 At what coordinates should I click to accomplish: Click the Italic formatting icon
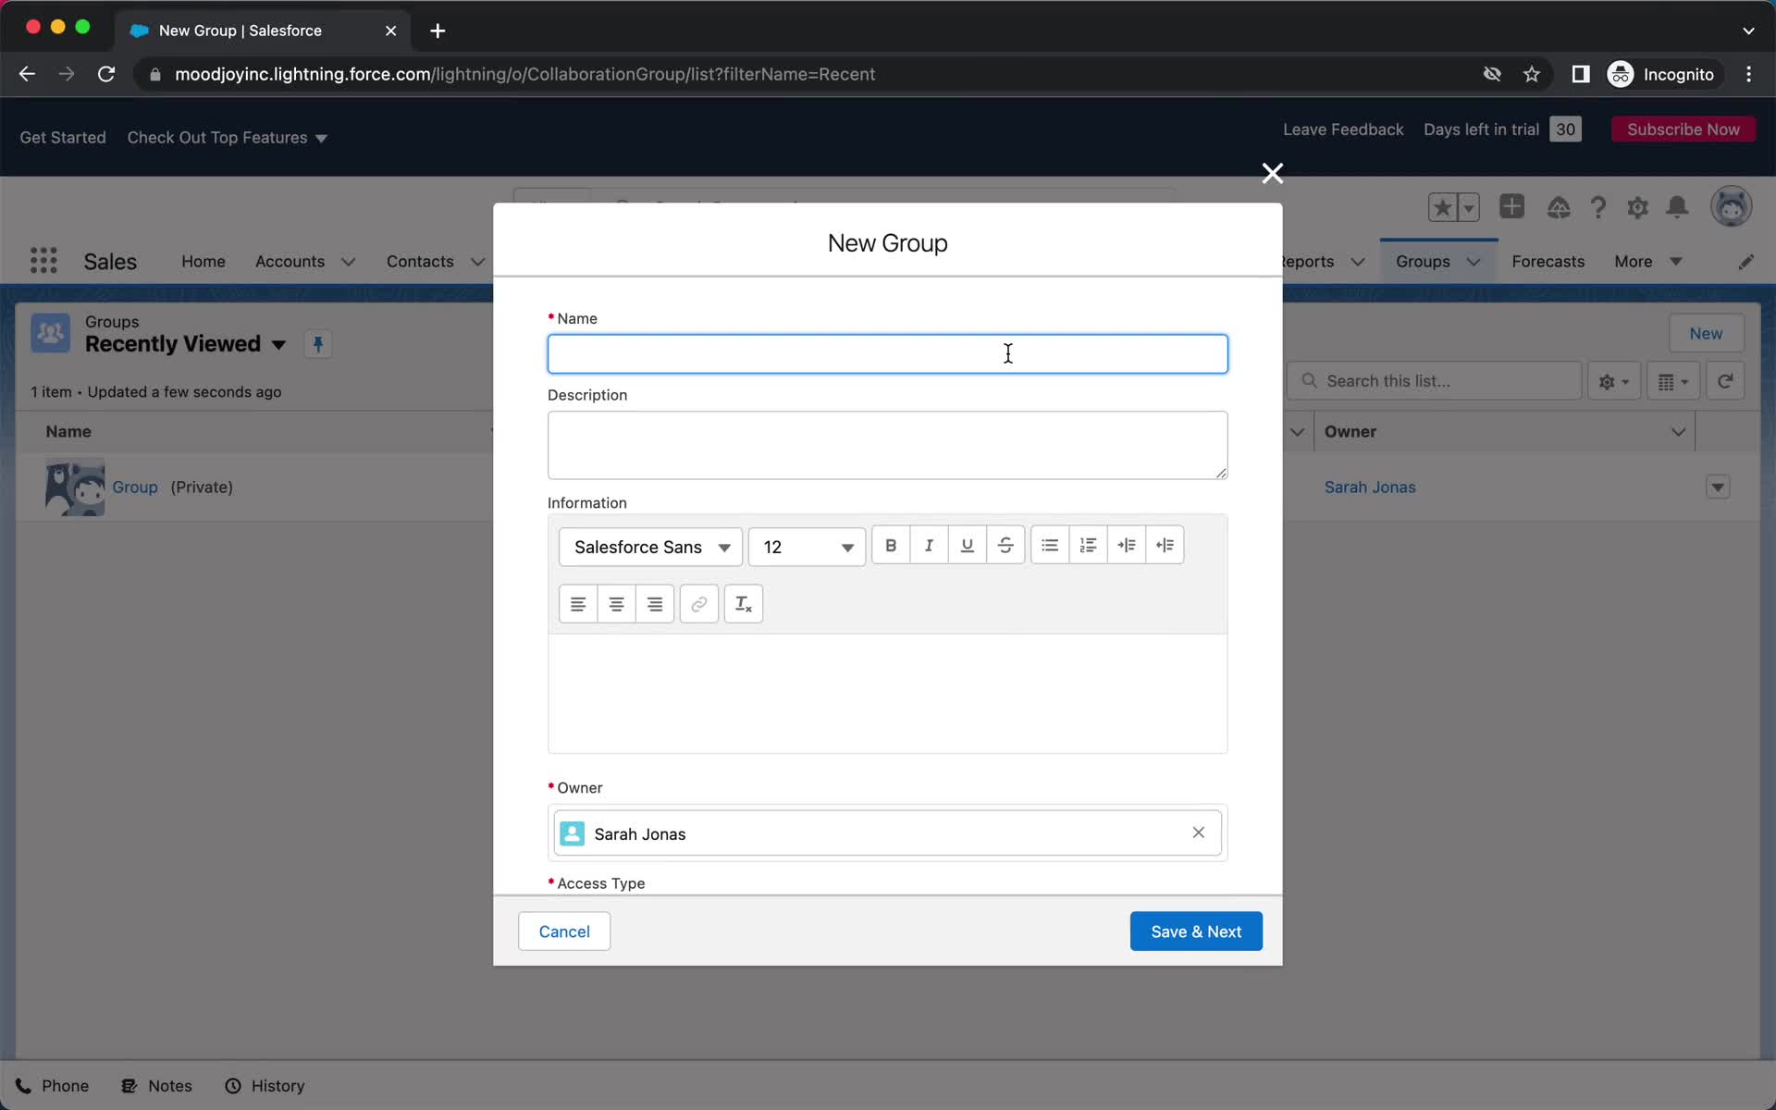tap(929, 545)
